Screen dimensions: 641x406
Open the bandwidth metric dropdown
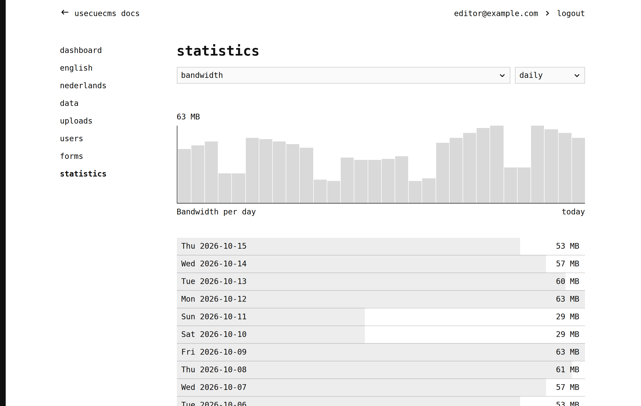[343, 75]
